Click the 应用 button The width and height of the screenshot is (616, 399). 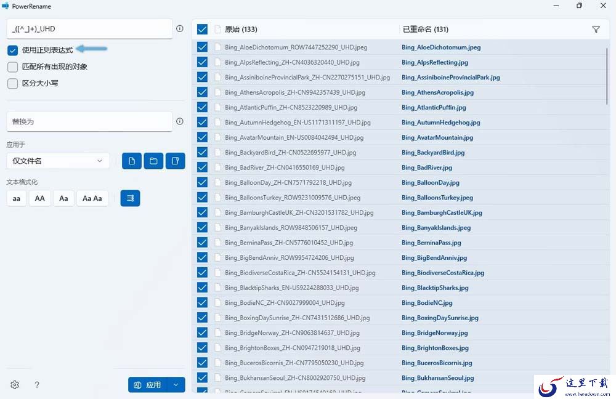point(148,385)
